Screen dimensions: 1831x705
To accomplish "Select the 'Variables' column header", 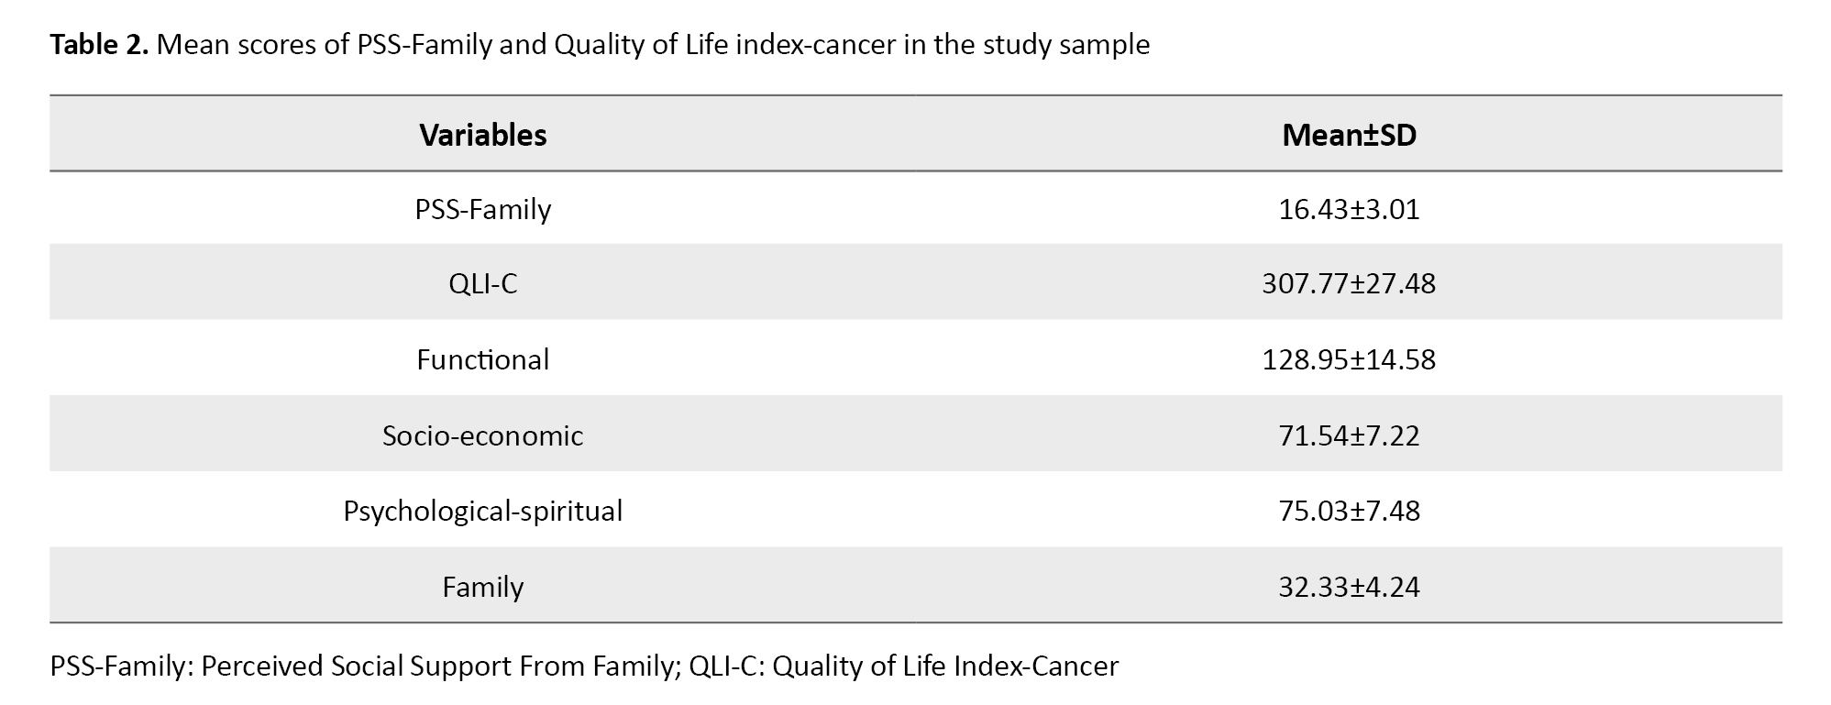I will (x=483, y=135).
